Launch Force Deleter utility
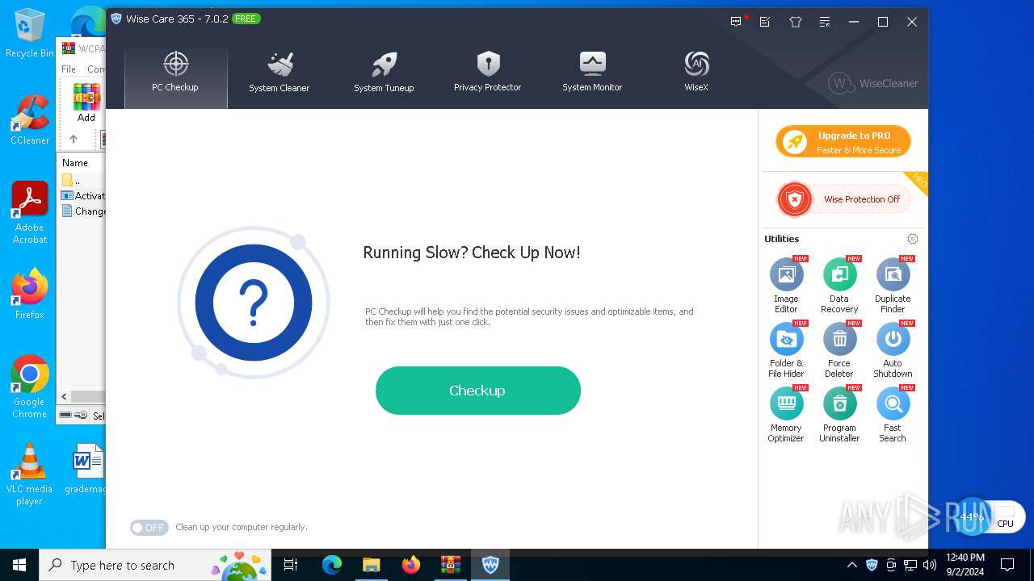1034x581 pixels. pos(839,350)
